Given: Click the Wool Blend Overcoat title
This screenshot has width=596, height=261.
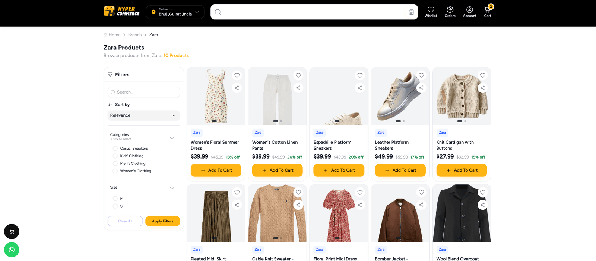Looking at the screenshot, I should [457, 258].
